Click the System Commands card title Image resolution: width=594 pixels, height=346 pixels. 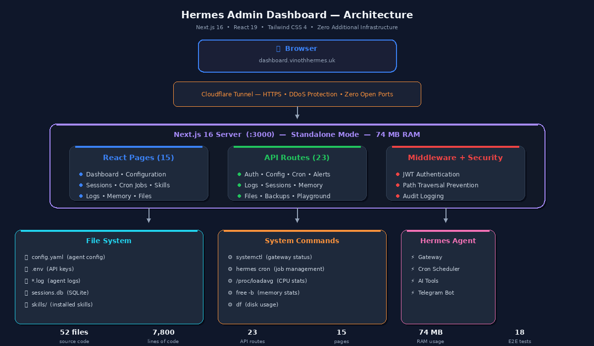click(x=302, y=241)
